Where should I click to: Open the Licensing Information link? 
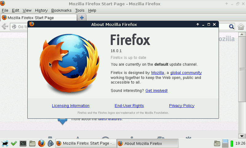(x=71, y=106)
